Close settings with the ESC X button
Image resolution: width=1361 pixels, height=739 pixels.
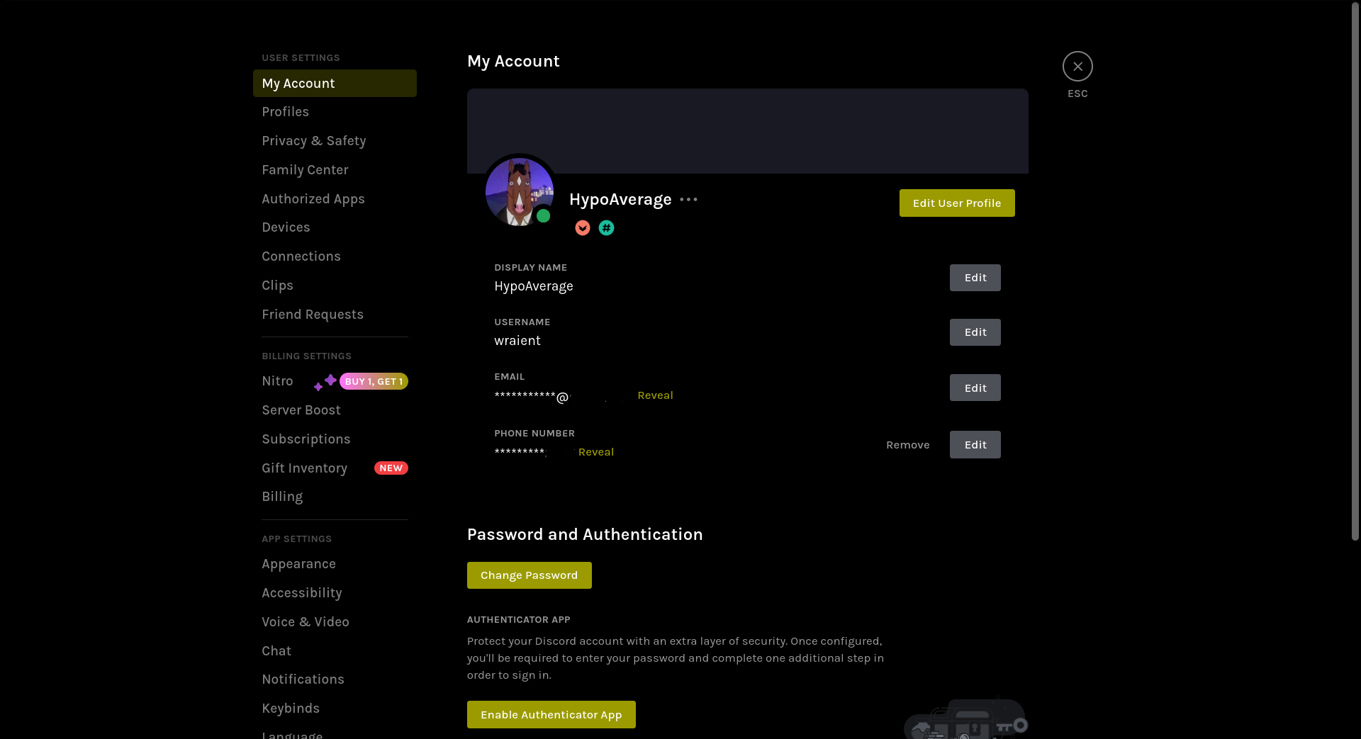point(1077,67)
